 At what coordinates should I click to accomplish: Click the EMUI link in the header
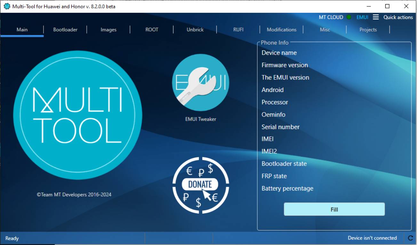pos(362,17)
